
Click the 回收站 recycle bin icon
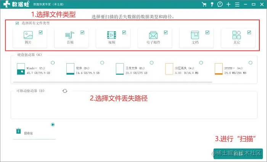tap(18, 131)
